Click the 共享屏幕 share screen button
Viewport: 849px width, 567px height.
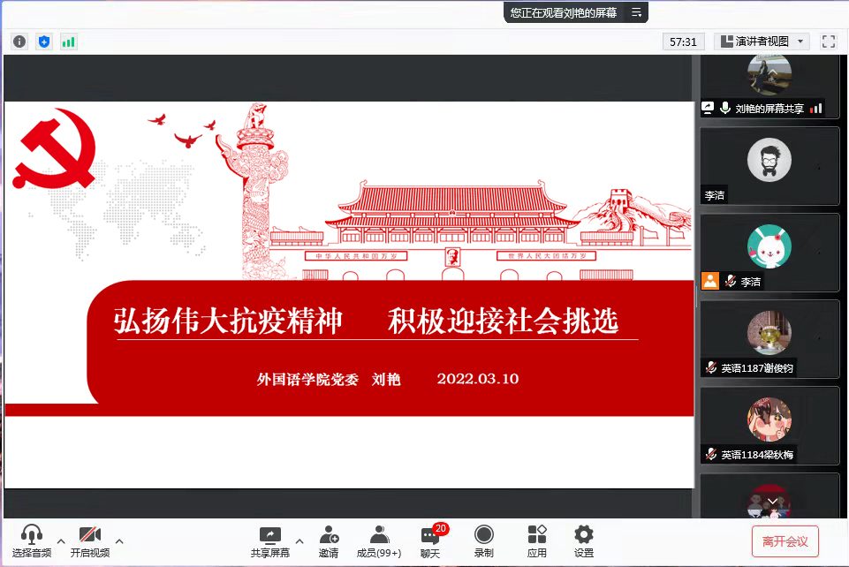[269, 541]
